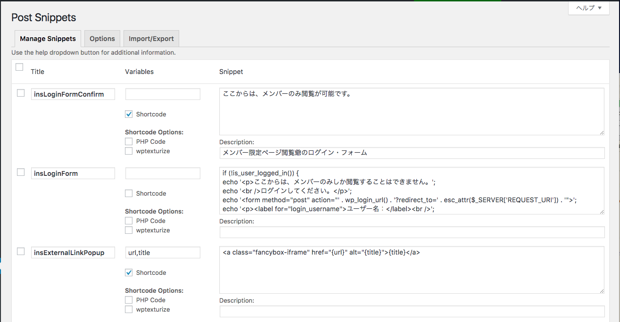This screenshot has width=620, height=322.
Task: Click the Post Snippets page heading
Action: [x=43, y=17]
